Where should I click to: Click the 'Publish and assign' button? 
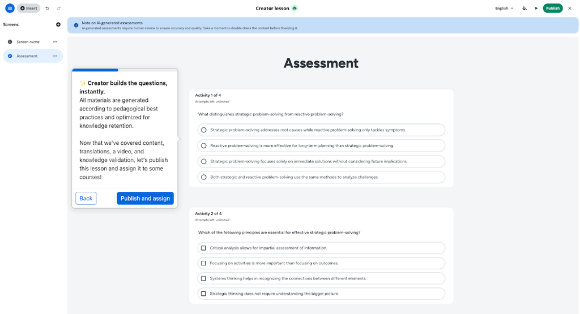click(x=145, y=198)
